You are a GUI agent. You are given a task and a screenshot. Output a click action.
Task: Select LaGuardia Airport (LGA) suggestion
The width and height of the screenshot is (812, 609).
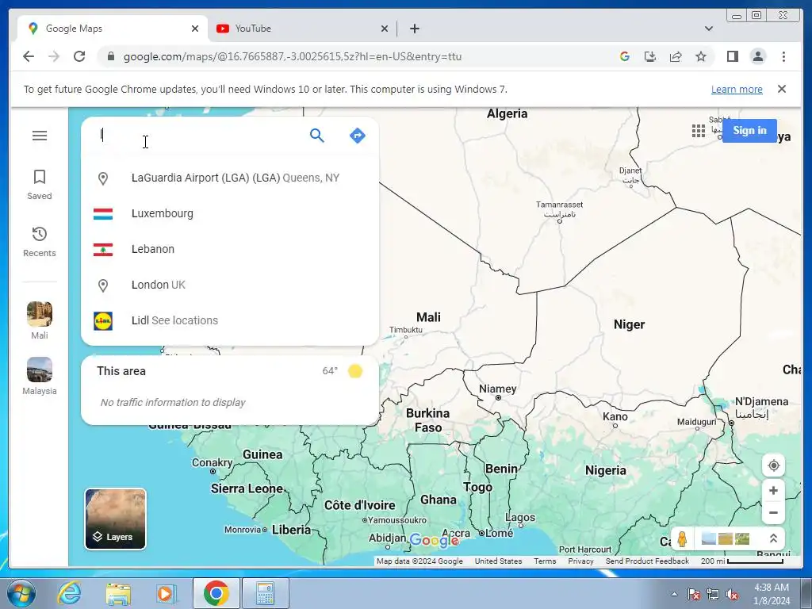pos(230,178)
